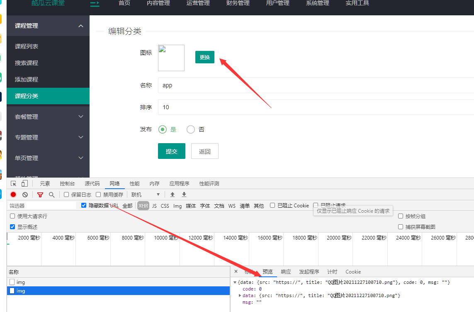Screen dimensions: 474x312
Task: Submit the form with 提交 button
Action: pos(171,151)
